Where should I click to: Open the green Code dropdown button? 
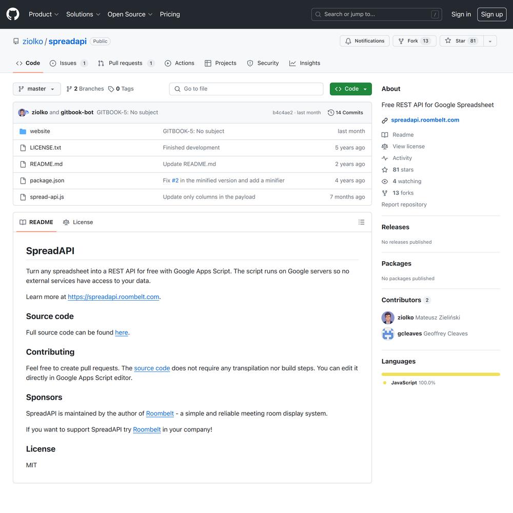coord(351,89)
